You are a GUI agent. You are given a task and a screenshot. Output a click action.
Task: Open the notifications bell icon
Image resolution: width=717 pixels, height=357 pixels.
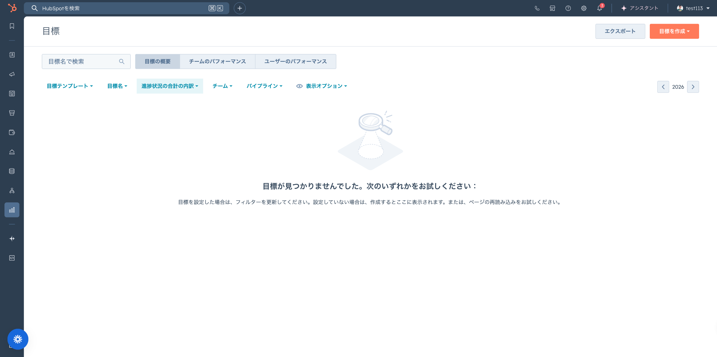pyautogui.click(x=599, y=8)
